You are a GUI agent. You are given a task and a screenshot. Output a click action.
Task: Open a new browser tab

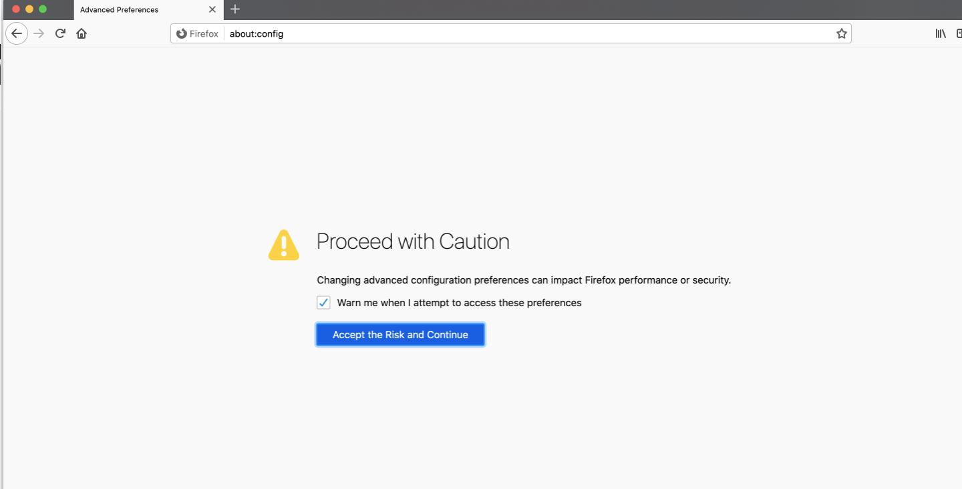234,9
